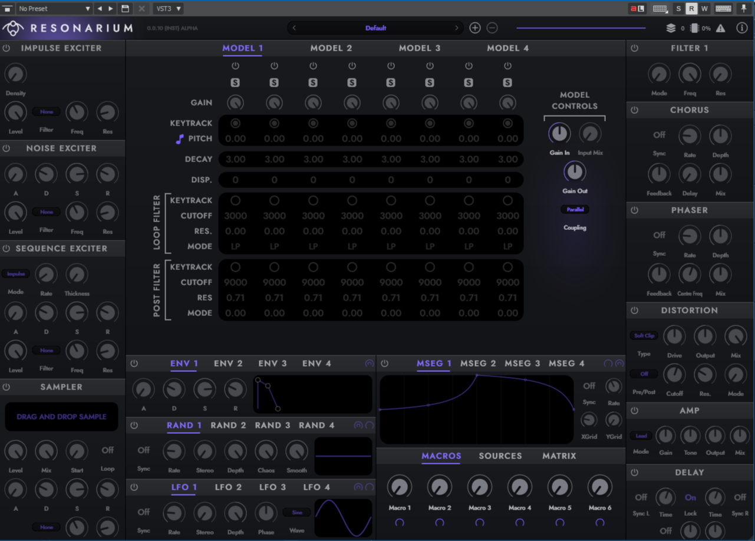Toggle Filter 1 power button
Screen dimensions: 755x541
(634, 48)
